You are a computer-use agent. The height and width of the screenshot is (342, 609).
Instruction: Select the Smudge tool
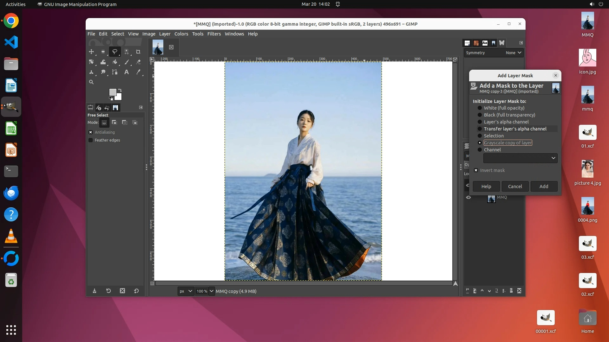tap(103, 72)
